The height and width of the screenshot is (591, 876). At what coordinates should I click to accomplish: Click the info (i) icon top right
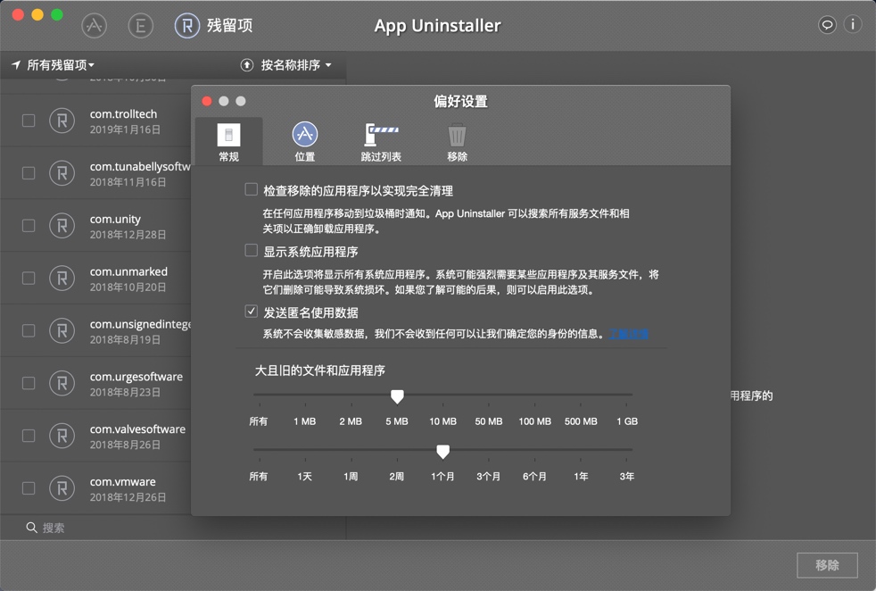pyautogui.click(x=854, y=26)
